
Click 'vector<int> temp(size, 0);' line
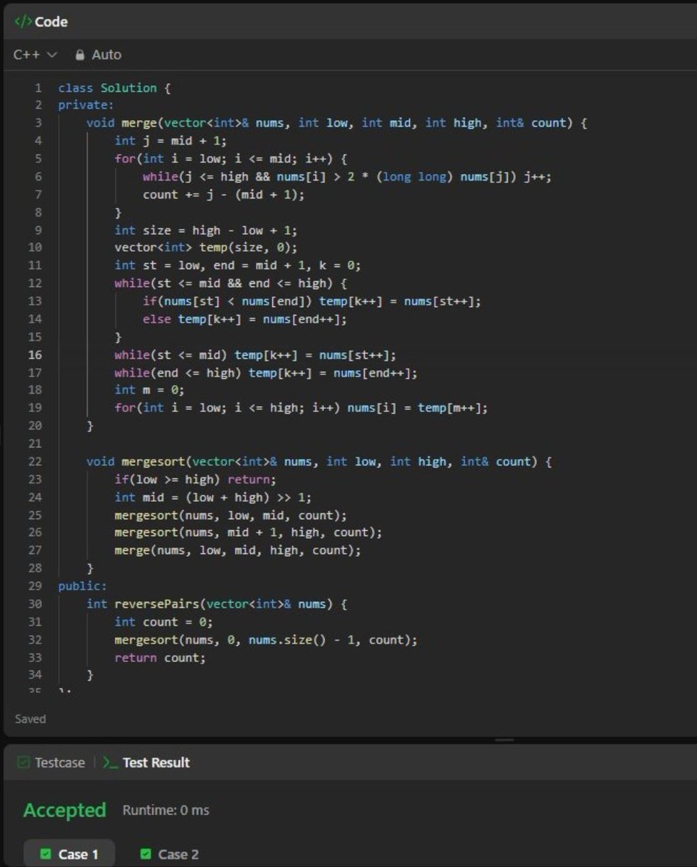[x=205, y=248]
